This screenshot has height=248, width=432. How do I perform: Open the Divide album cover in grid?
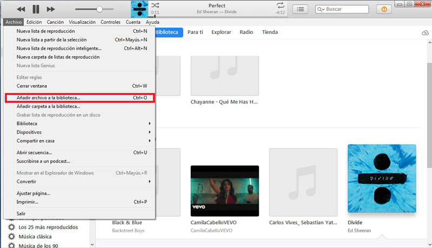point(382,178)
